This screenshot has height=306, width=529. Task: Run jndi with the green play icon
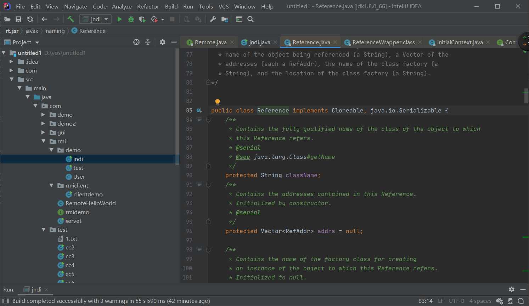[x=119, y=19]
